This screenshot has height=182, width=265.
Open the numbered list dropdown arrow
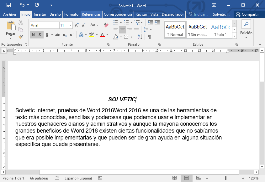(x=131, y=23)
